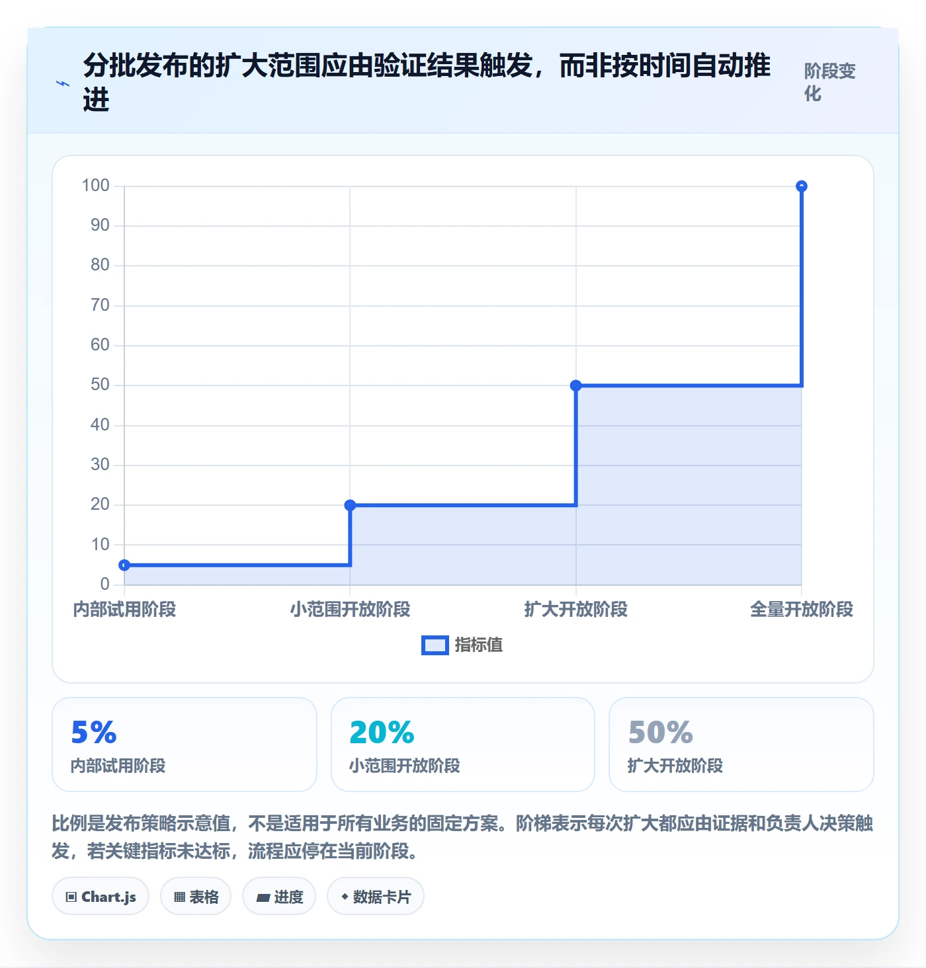The height and width of the screenshot is (968, 926).
Task: Click the y-axis value 100
Action: tap(95, 185)
